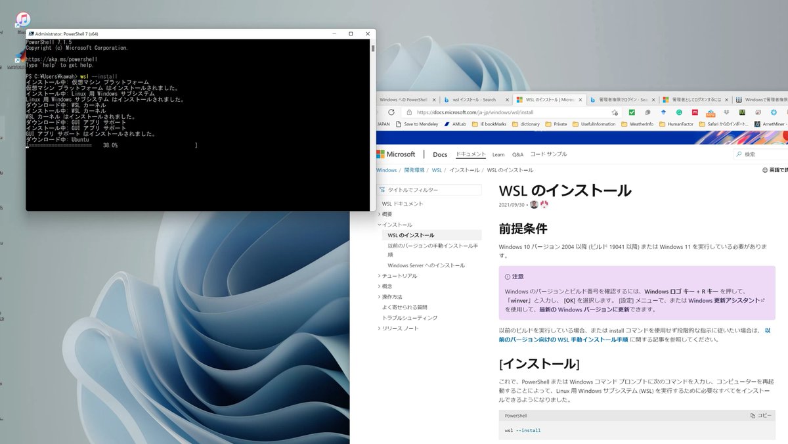The width and height of the screenshot is (788, 444).
Task: Maximize the PowerShell 7 window
Action: point(351,33)
